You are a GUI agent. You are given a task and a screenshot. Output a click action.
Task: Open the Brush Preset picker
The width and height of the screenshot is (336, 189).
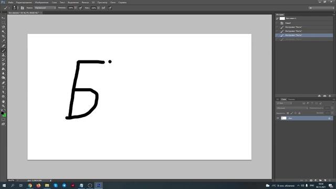(x=15, y=8)
